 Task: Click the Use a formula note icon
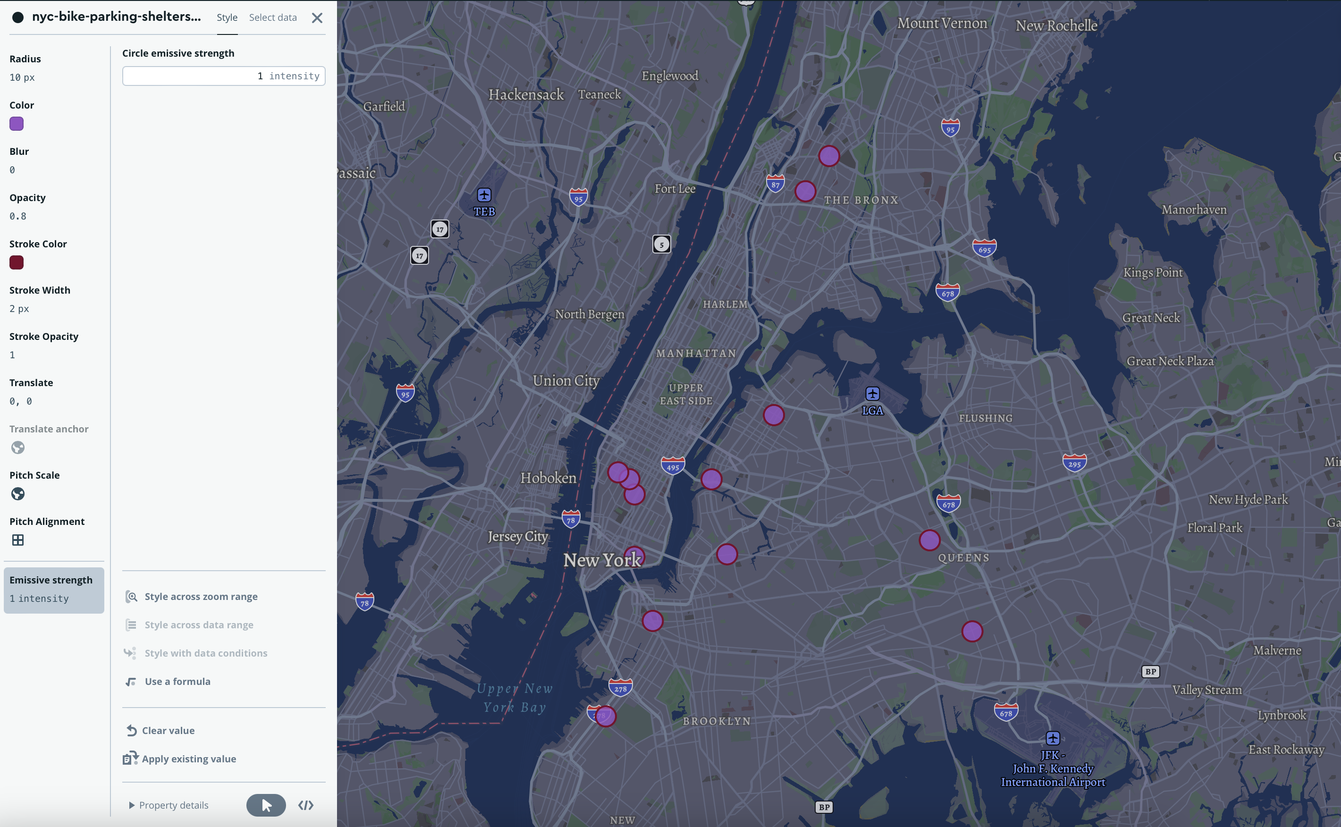pyautogui.click(x=131, y=682)
